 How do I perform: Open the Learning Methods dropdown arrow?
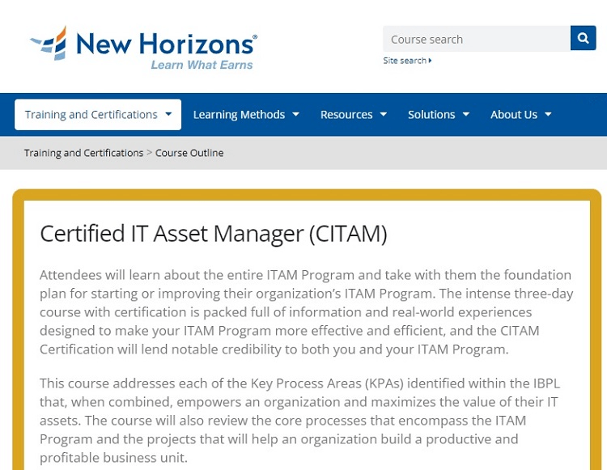[x=295, y=115]
